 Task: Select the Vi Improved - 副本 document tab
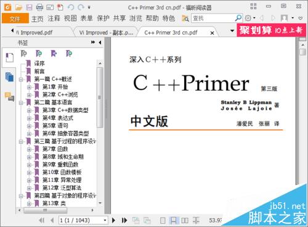click(106, 33)
